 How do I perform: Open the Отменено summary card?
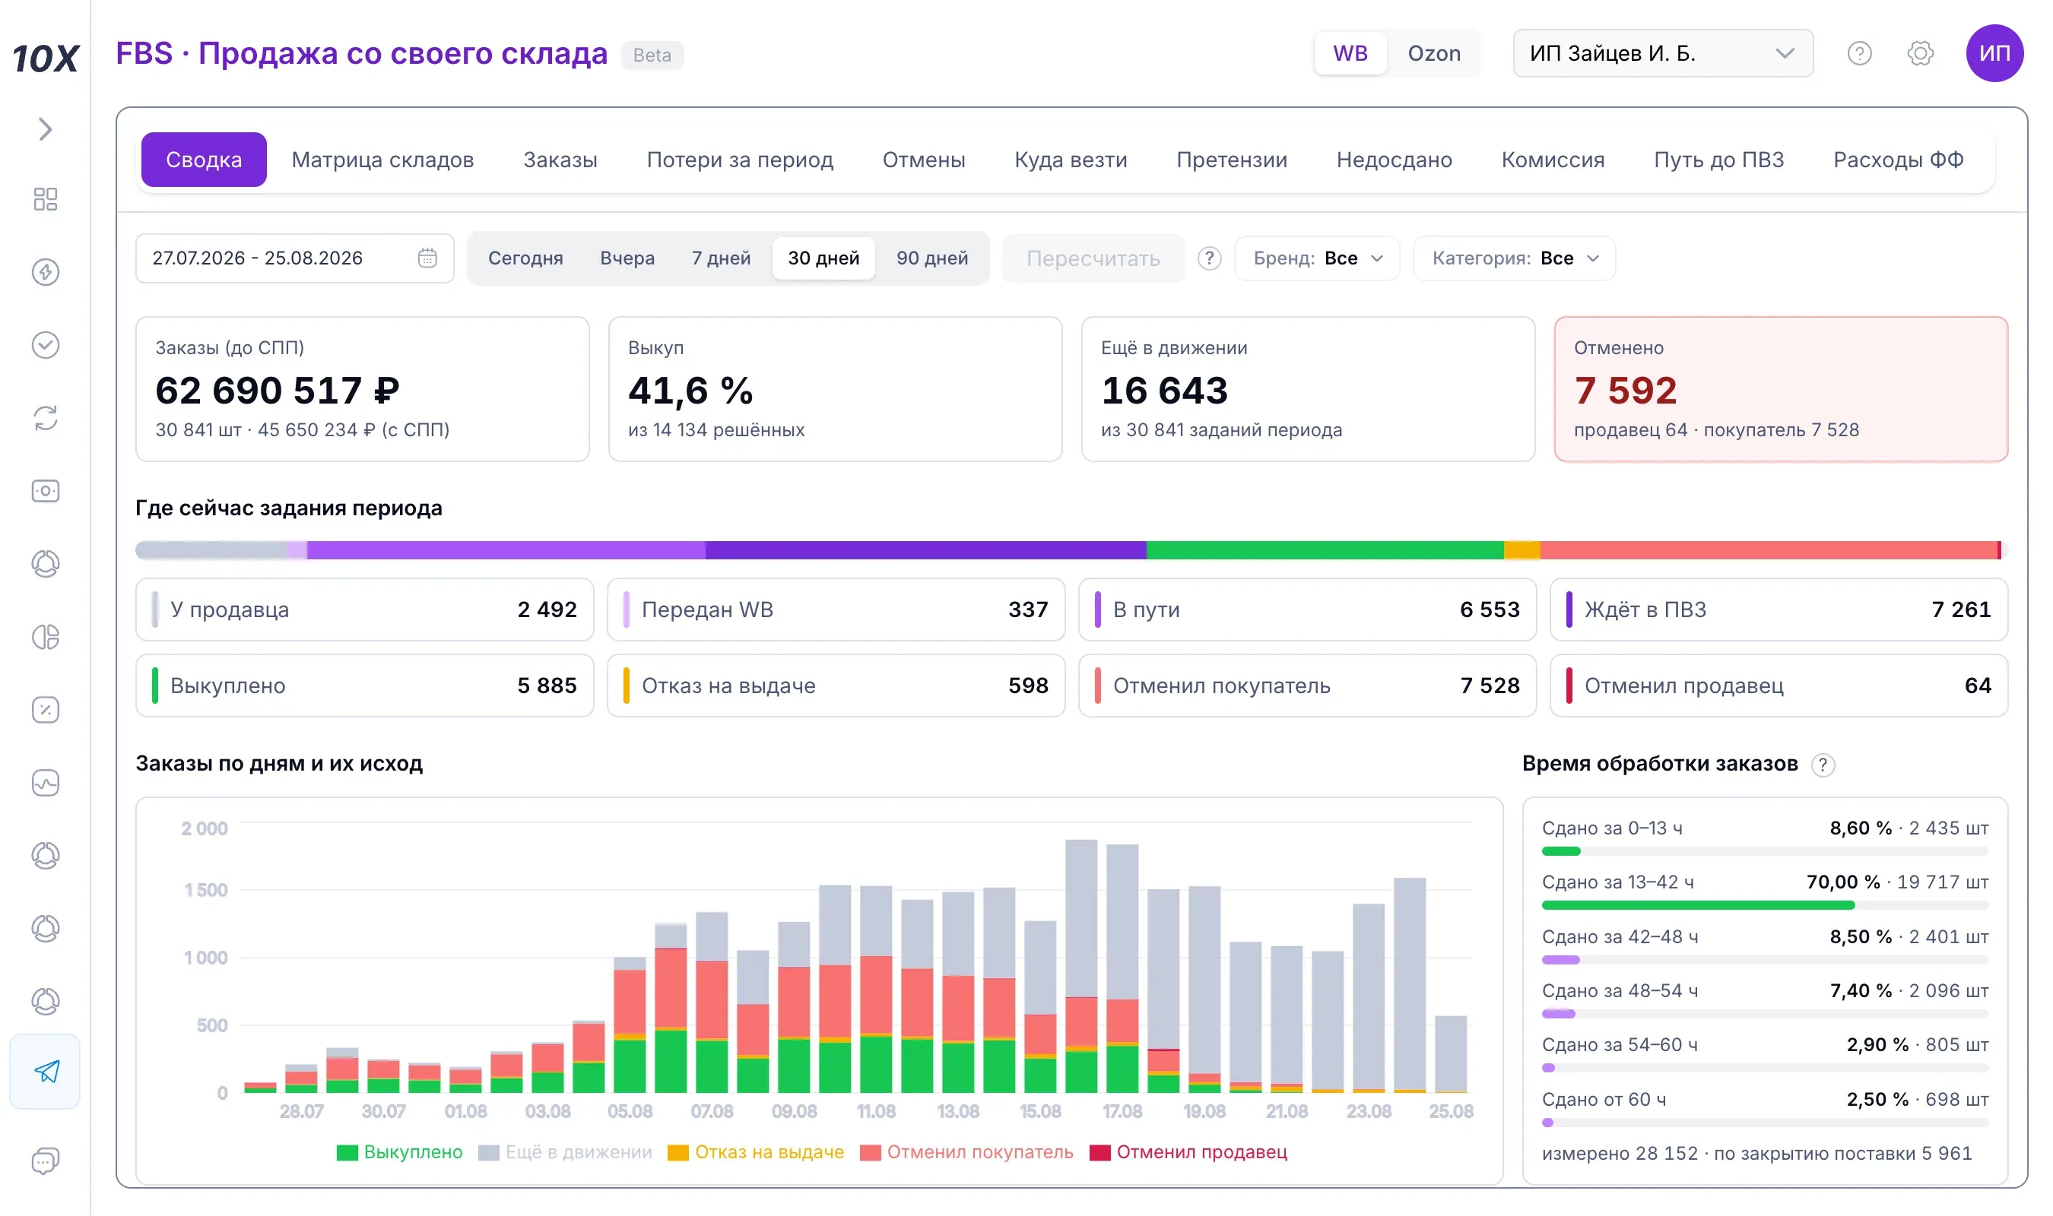tap(1781, 389)
